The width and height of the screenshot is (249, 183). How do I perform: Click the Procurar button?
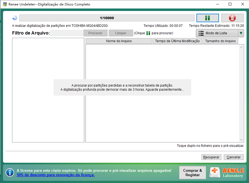95,33
